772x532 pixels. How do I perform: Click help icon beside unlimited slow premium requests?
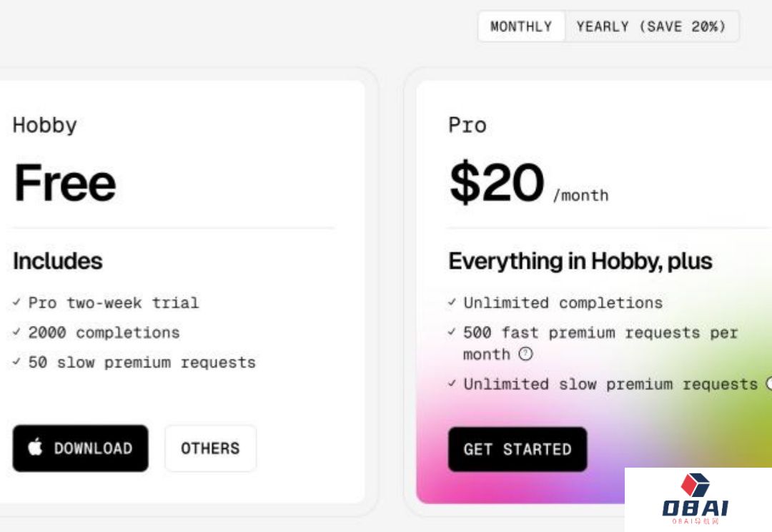click(769, 383)
